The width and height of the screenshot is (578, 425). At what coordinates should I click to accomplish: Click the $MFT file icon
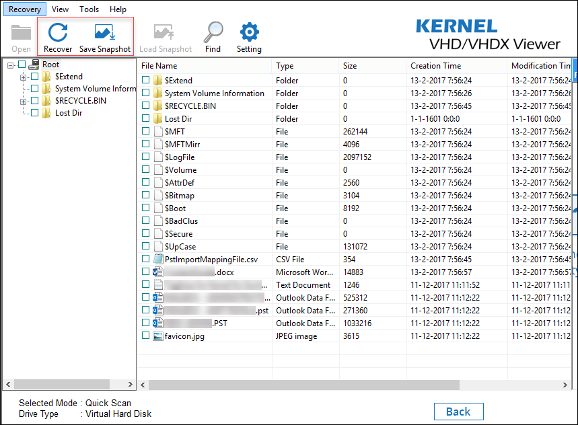click(158, 132)
